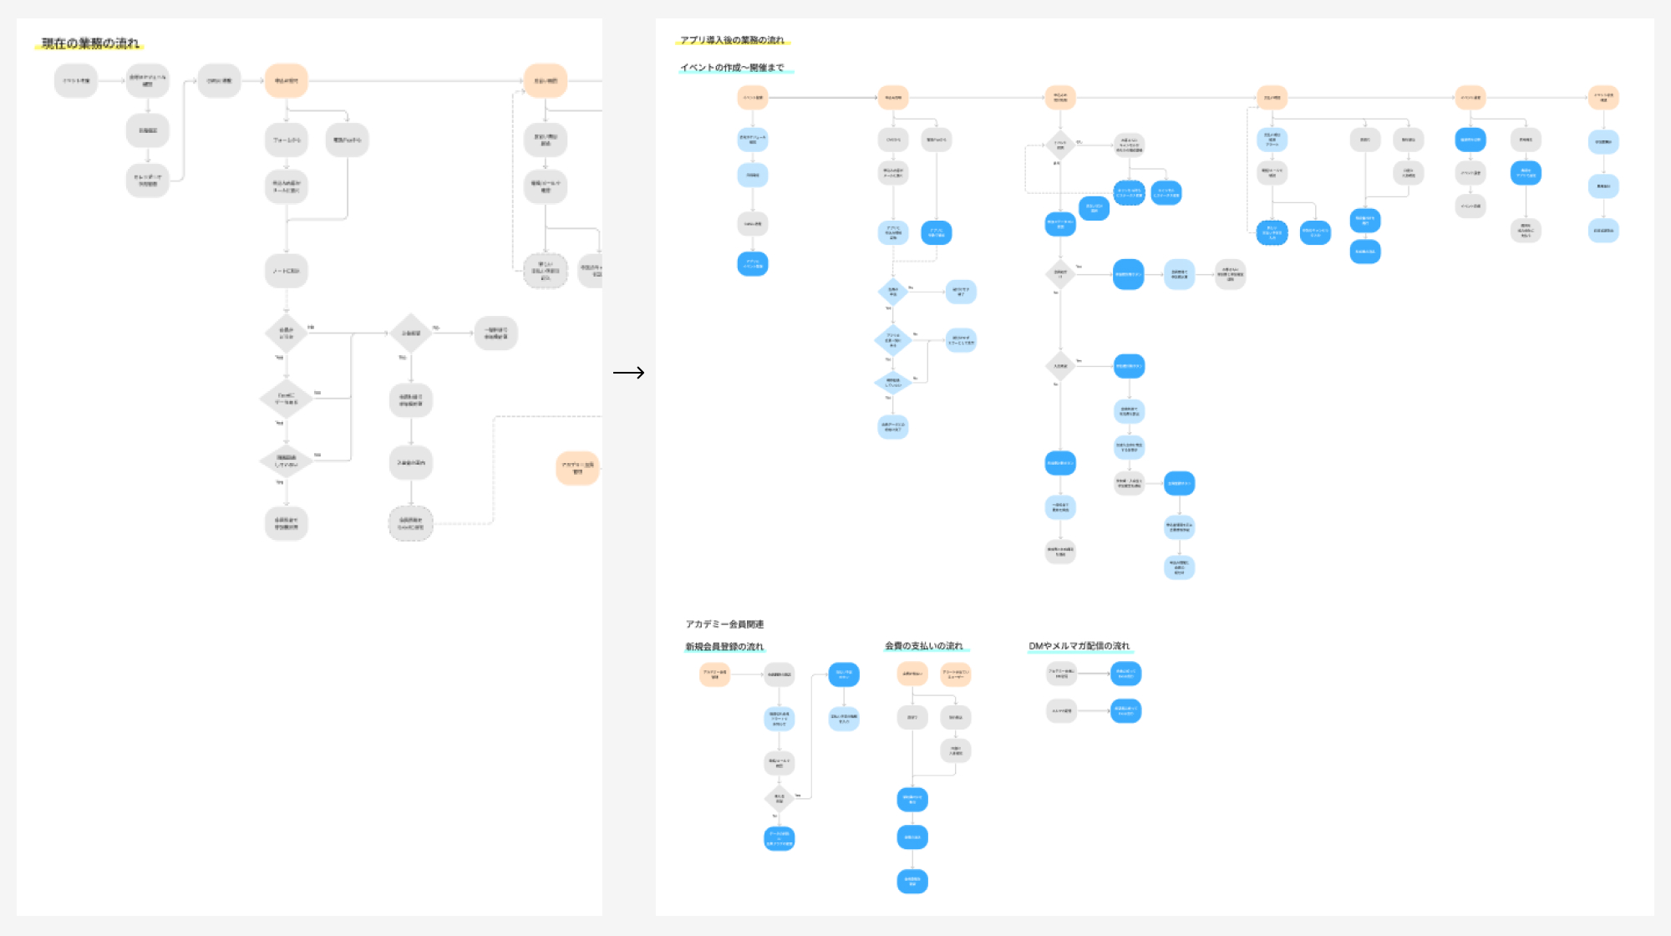Image resolution: width=1671 pixels, height=936 pixels.
Task: Select the first gray node of current workflow
Action: [x=76, y=81]
